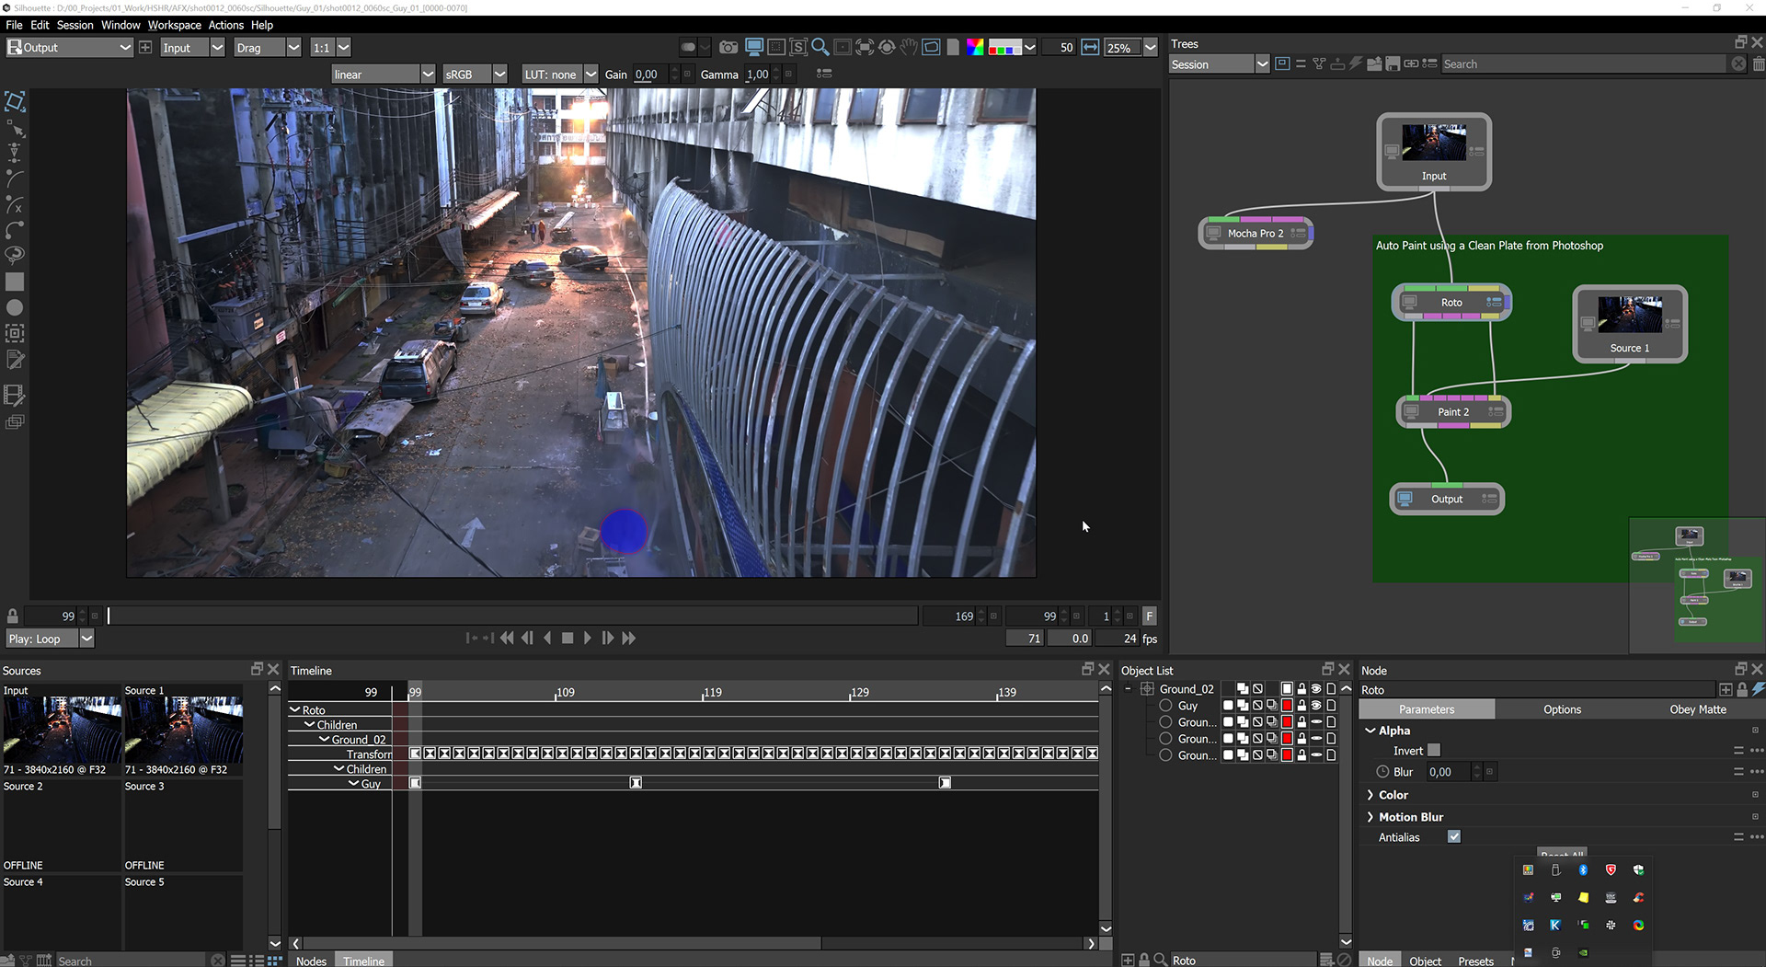Rewind to first frame button
Viewport: 1766px width, 967px height.
tap(507, 638)
